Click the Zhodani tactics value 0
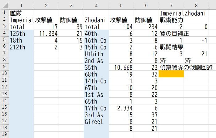216x138 pixels. point(196,26)
